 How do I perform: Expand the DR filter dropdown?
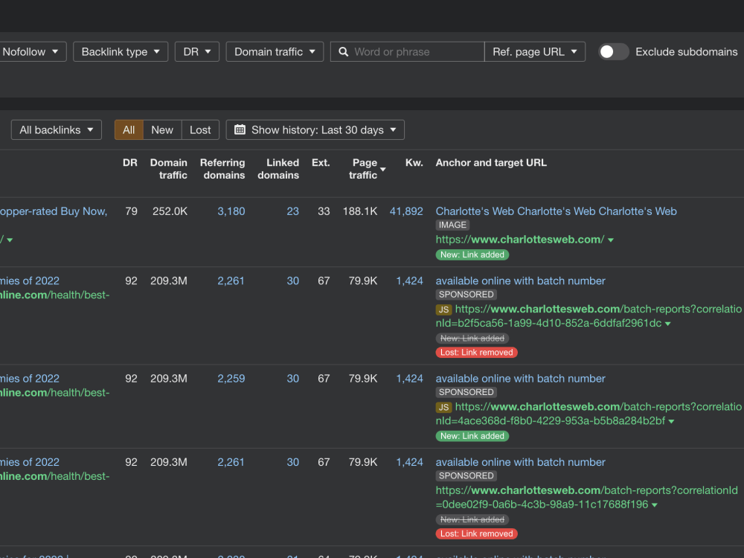pyautogui.click(x=197, y=52)
